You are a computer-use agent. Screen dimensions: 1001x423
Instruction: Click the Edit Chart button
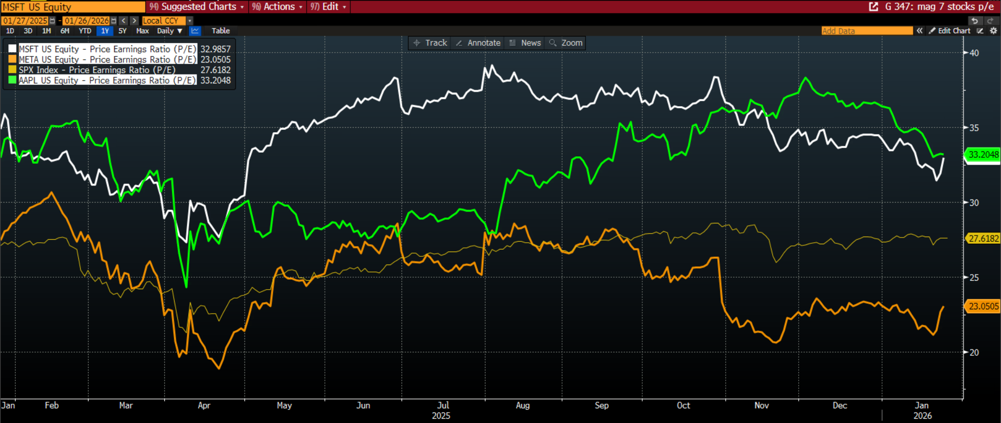pyautogui.click(x=949, y=31)
